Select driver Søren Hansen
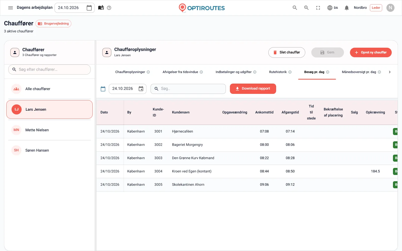Viewport: 402px width, 251px height. point(49,150)
